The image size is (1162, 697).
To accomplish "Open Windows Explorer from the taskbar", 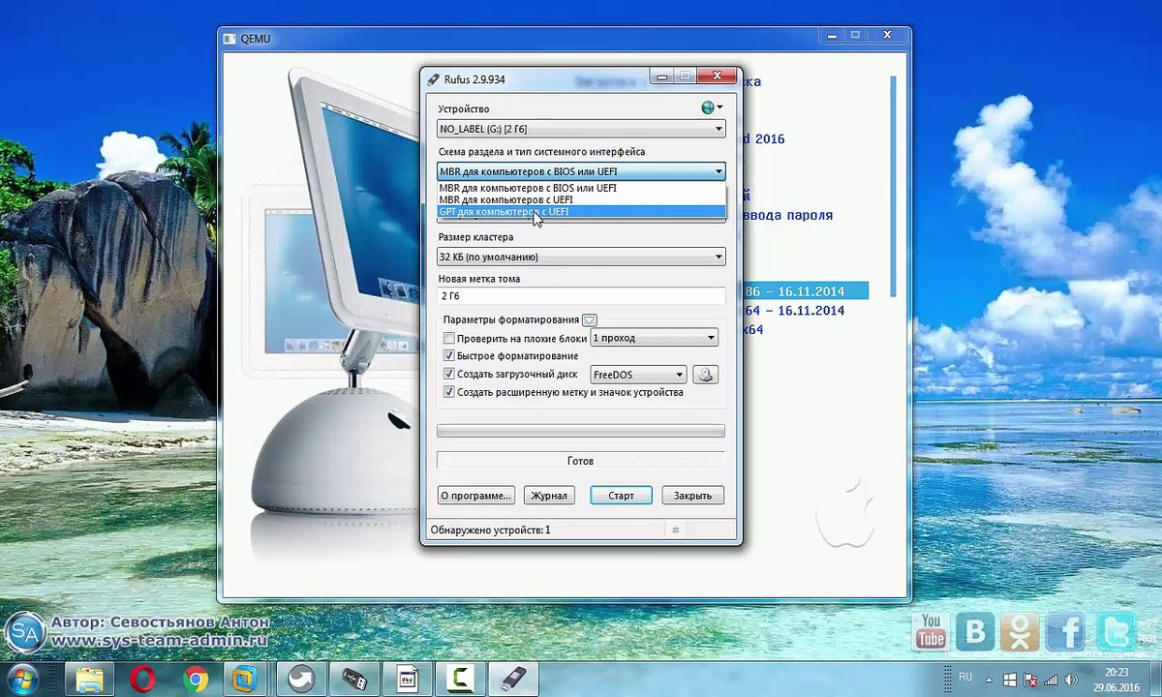I will point(90,679).
